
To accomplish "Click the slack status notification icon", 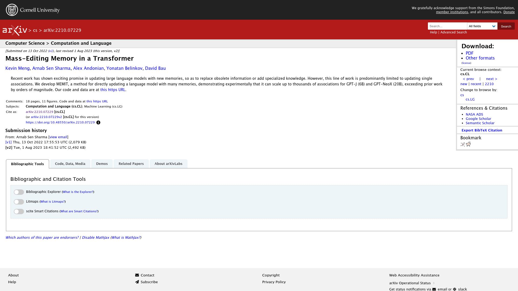I will click(x=455, y=289).
